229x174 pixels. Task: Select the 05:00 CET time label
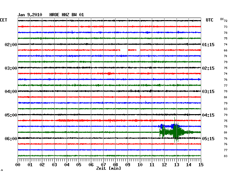pos(11,115)
